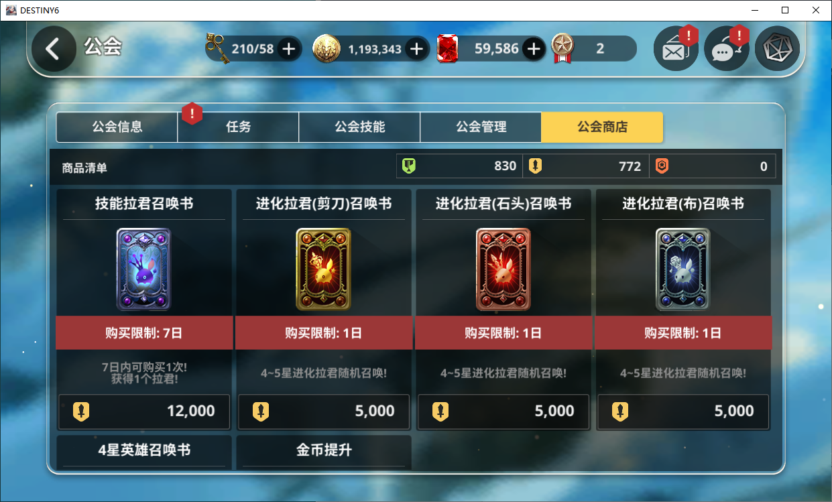The height and width of the screenshot is (502, 832).
Task: Buy 进化拉君(石头)召唤书 for 5,000
Action: [x=503, y=412]
